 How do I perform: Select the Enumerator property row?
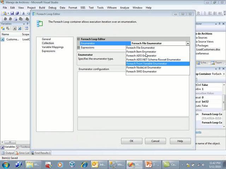(105, 43)
